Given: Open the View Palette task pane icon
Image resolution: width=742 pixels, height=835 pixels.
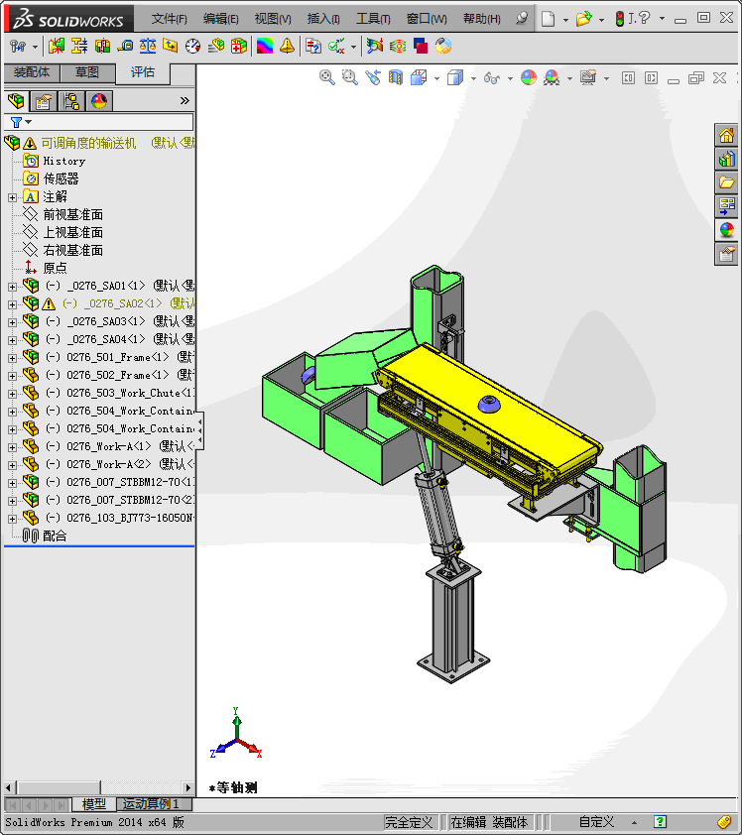Looking at the screenshot, I should [726, 206].
